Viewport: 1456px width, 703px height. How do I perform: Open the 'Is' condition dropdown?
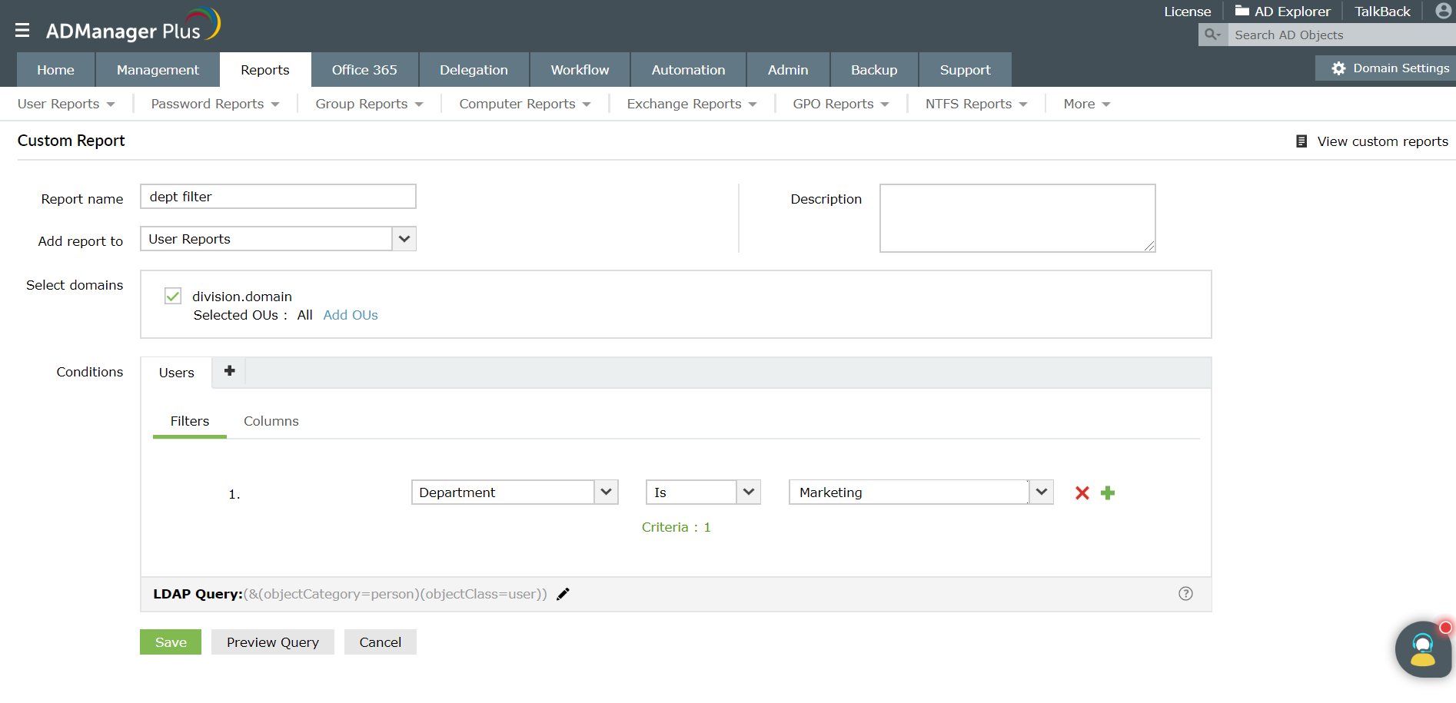747,492
